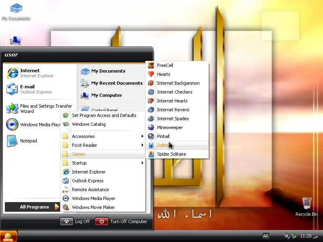
Task: Open My Computer from Start menu
Action: 101,95
